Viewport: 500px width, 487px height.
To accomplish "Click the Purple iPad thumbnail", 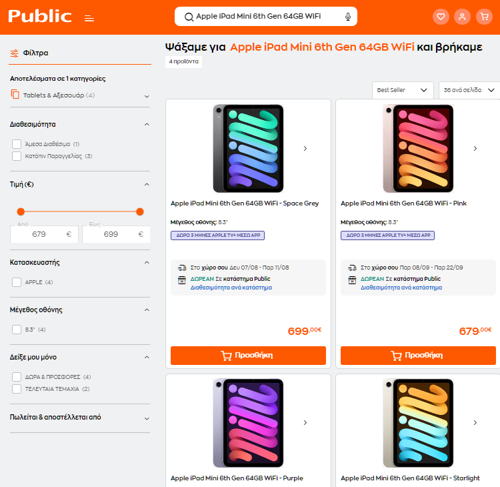I will (x=248, y=423).
